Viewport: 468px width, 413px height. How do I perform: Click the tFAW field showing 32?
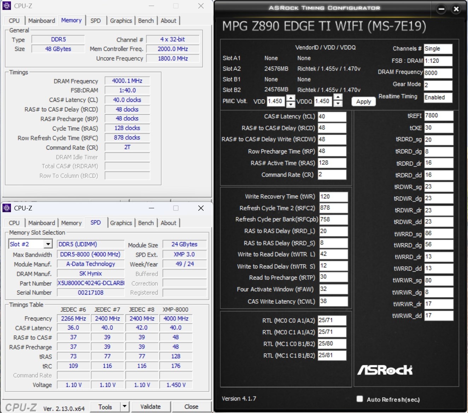[334, 289]
